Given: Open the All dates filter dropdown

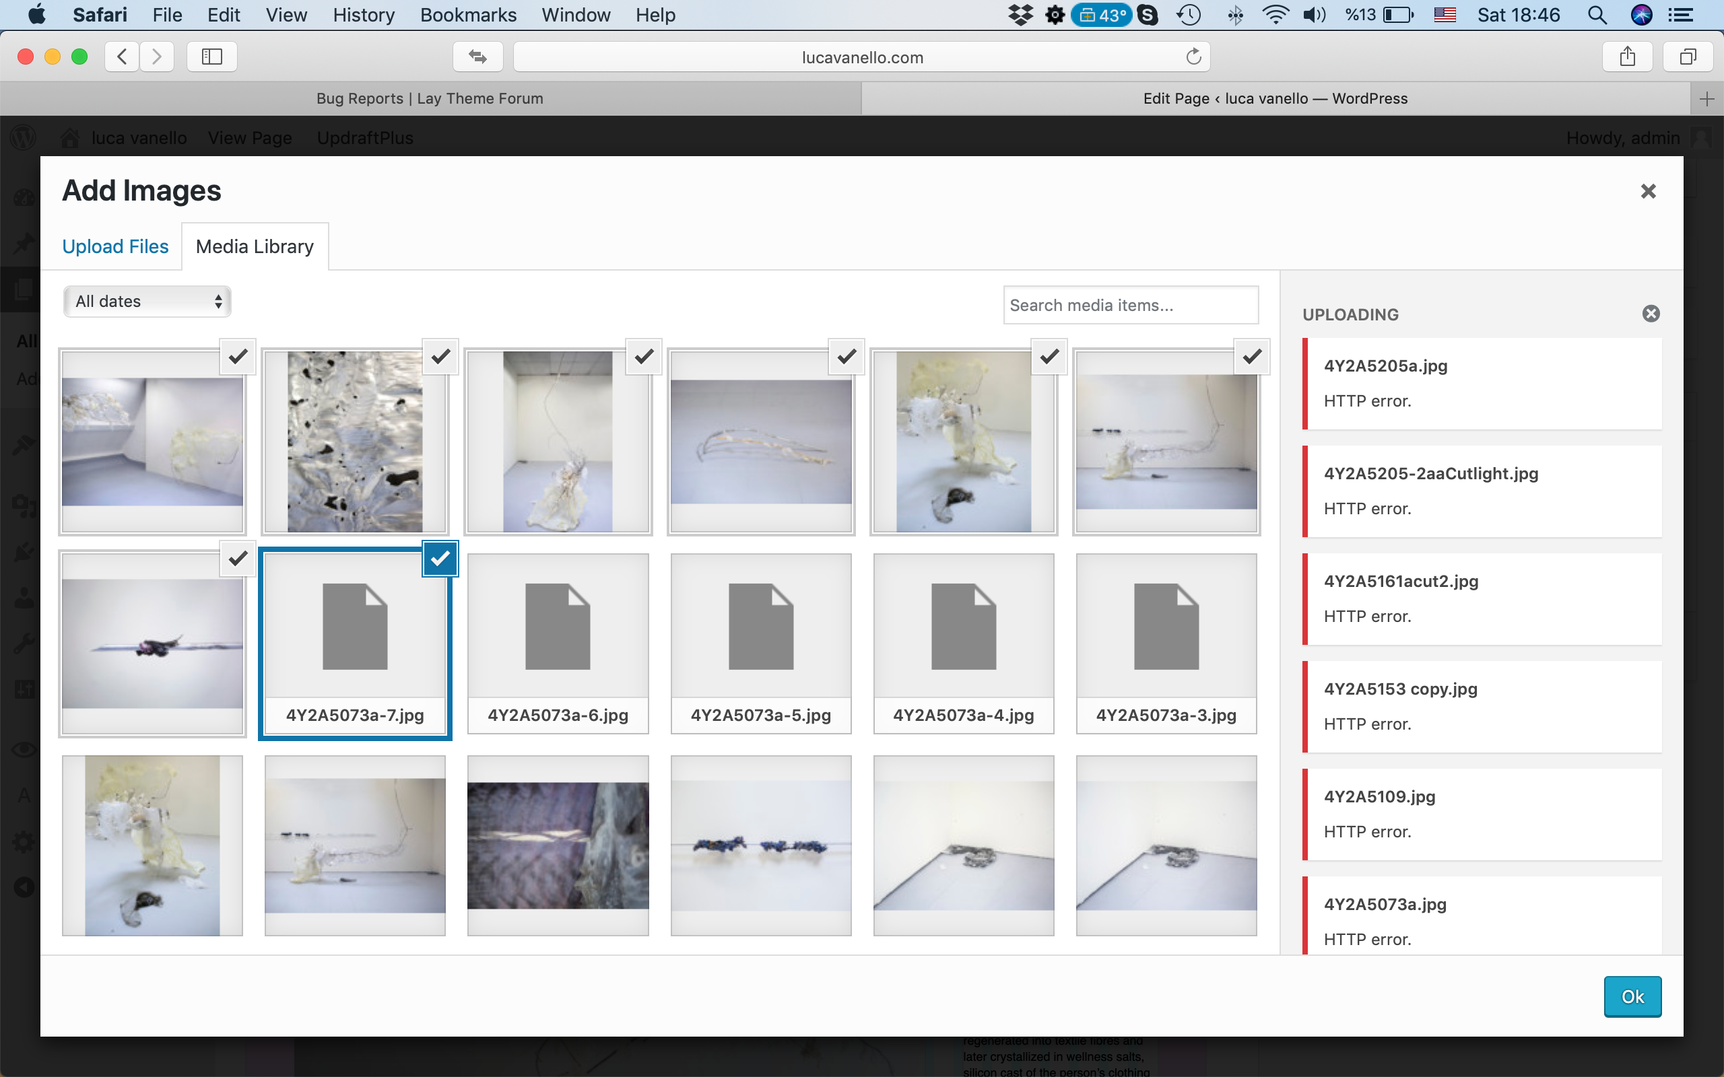Looking at the screenshot, I should (147, 302).
